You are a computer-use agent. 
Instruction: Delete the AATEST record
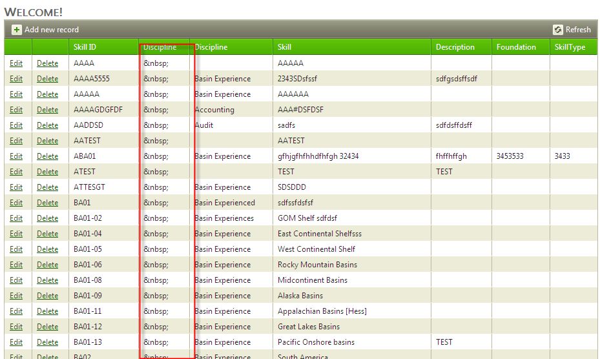[x=47, y=141]
